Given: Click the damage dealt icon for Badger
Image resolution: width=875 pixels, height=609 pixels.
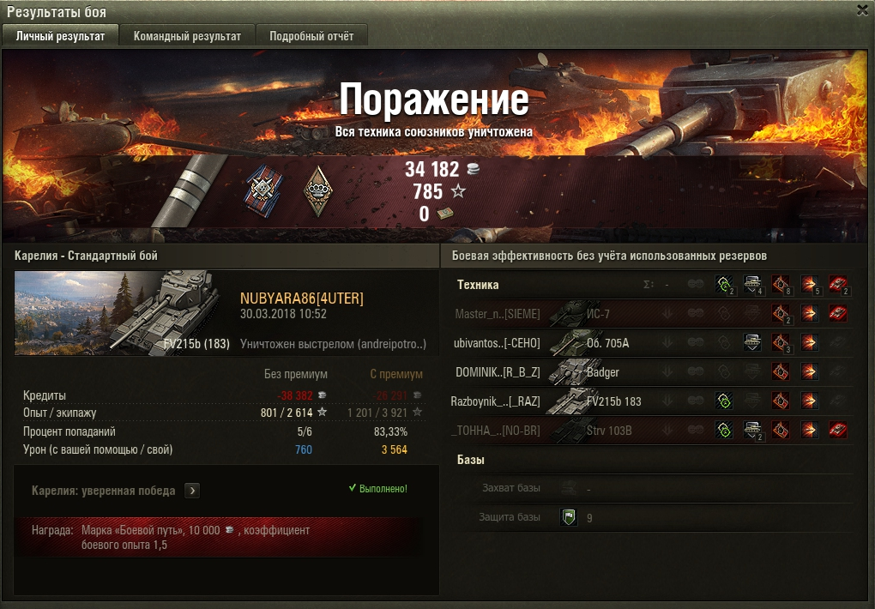Looking at the screenshot, I should (809, 371).
